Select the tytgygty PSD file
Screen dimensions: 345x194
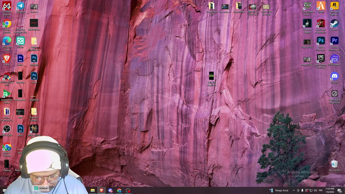pyautogui.click(x=34, y=60)
